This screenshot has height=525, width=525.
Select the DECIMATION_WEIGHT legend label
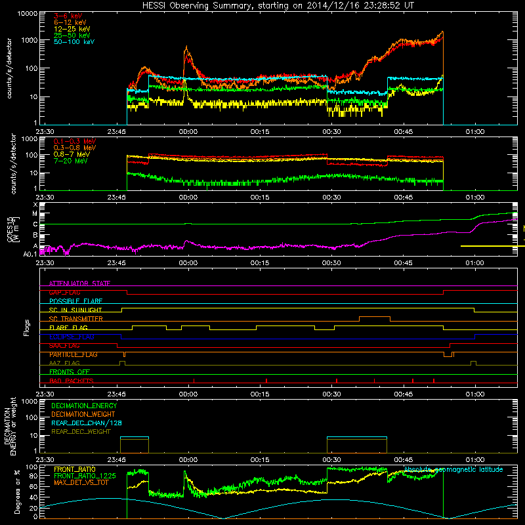point(83,414)
